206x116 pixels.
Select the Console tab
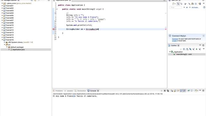(93, 91)
